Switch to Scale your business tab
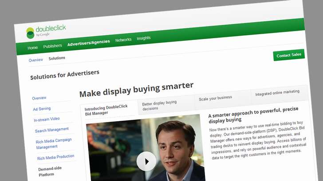 pyautogui.click(x=215, y=98)
